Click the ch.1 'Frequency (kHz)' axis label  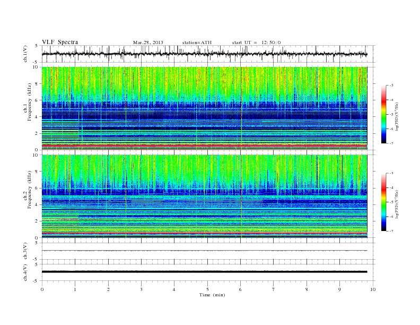coord(30,102)
